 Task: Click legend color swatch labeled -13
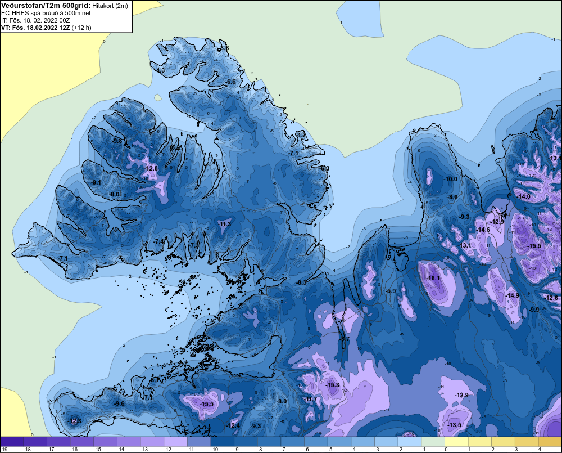pos(152,442)
